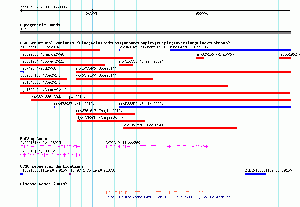The width and height of the screenshot is (300, 207).
Task: Open dgv1356n54 (Cooper2011) label
Action: [x=100, y=118]
